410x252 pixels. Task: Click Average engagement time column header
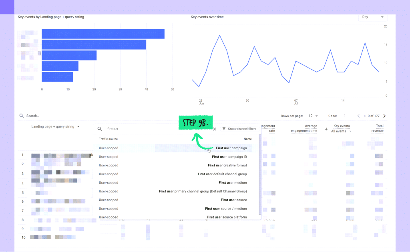click(x=304, y=128)
